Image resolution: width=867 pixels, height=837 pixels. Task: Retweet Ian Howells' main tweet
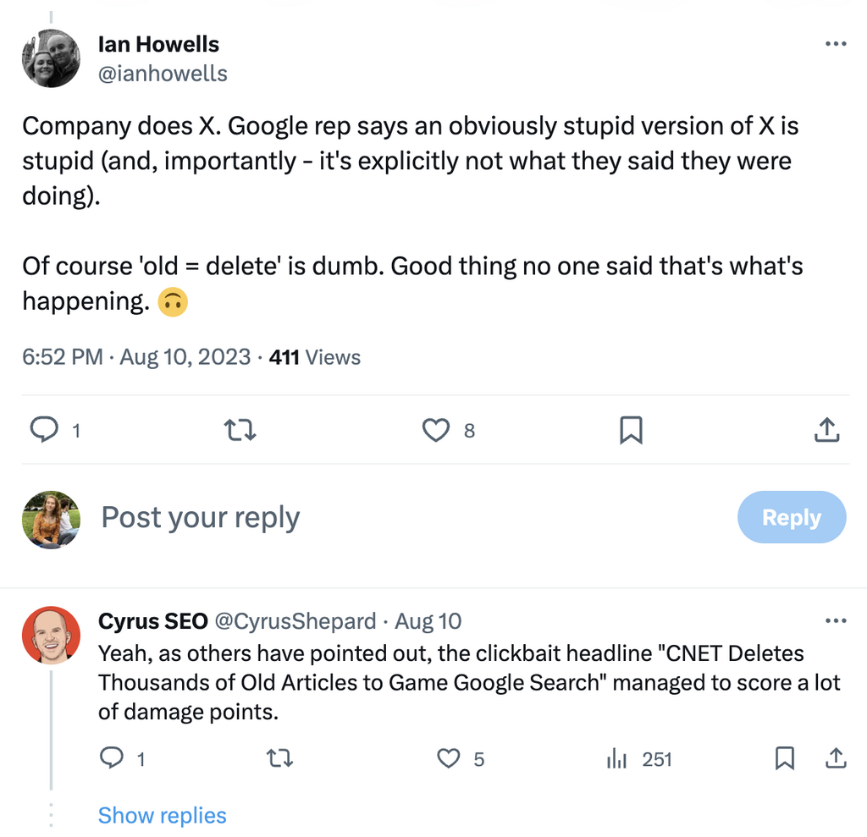click(240, 431)
